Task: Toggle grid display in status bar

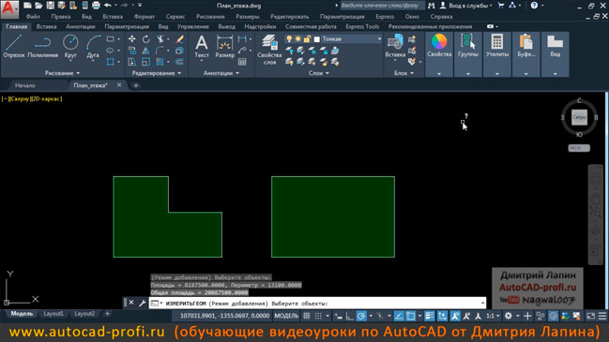Action: [307, 316]
